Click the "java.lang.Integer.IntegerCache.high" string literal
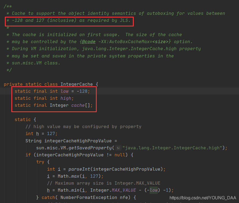 point(172,148)
